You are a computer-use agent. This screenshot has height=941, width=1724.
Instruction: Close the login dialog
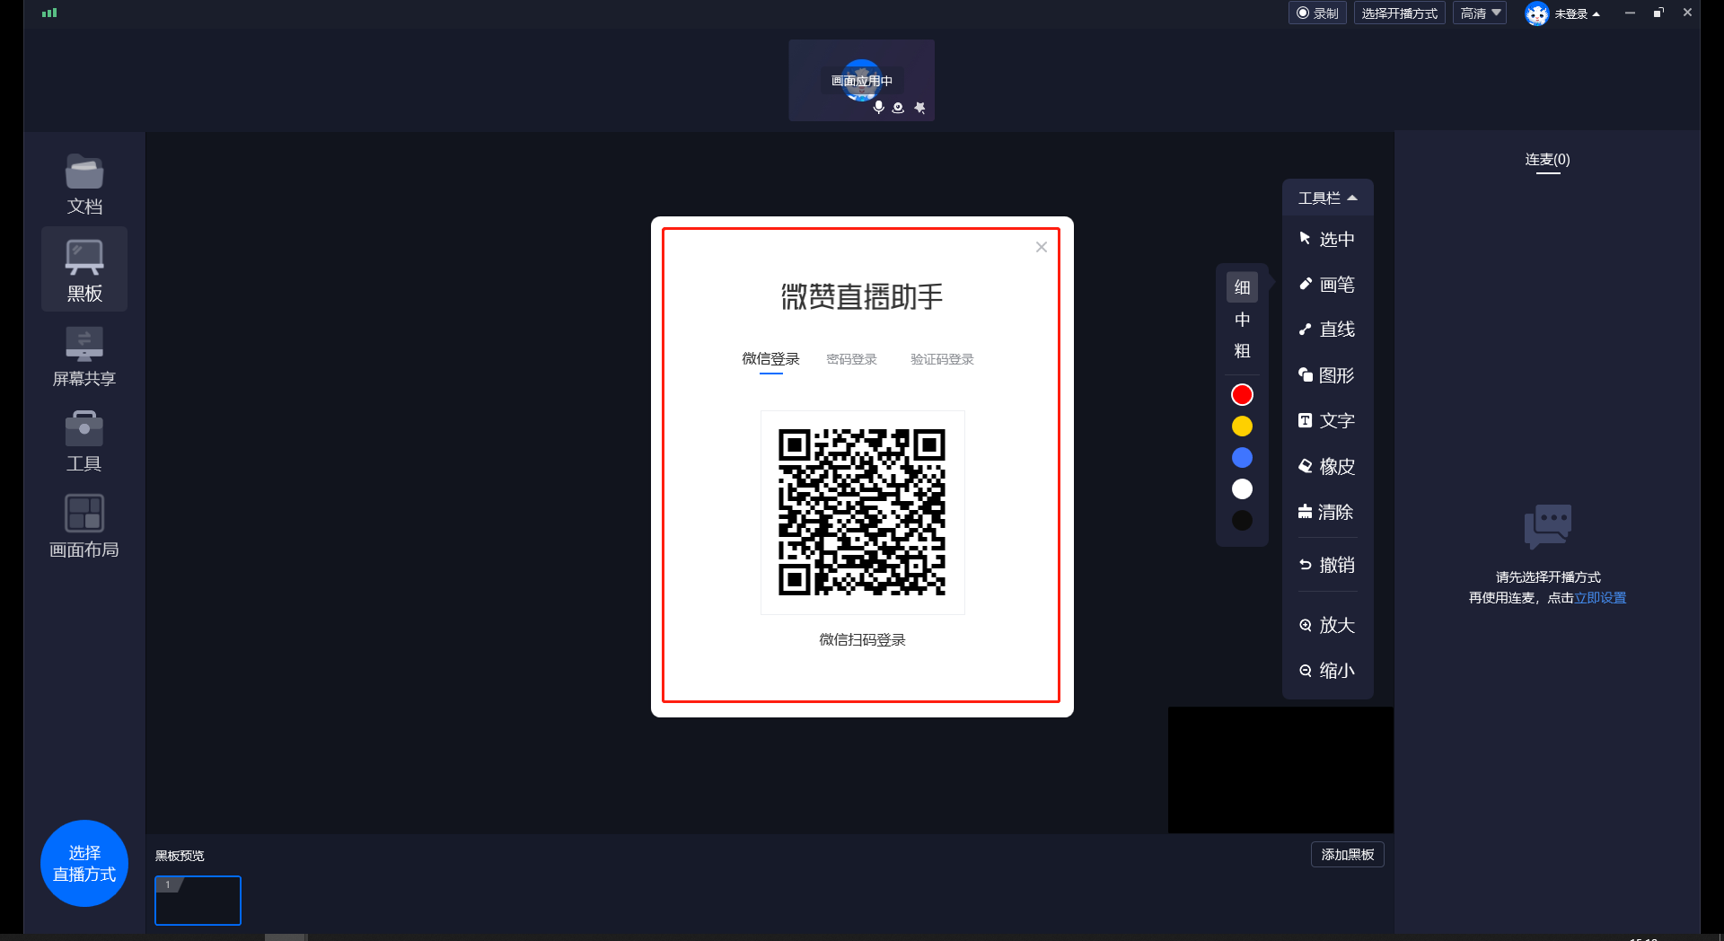click(x=1042, y=247)
